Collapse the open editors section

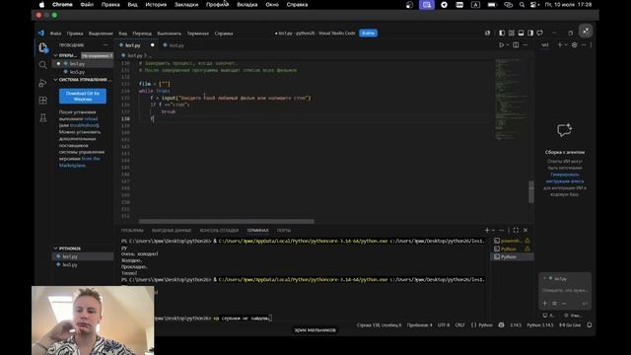tap(56, 55)
